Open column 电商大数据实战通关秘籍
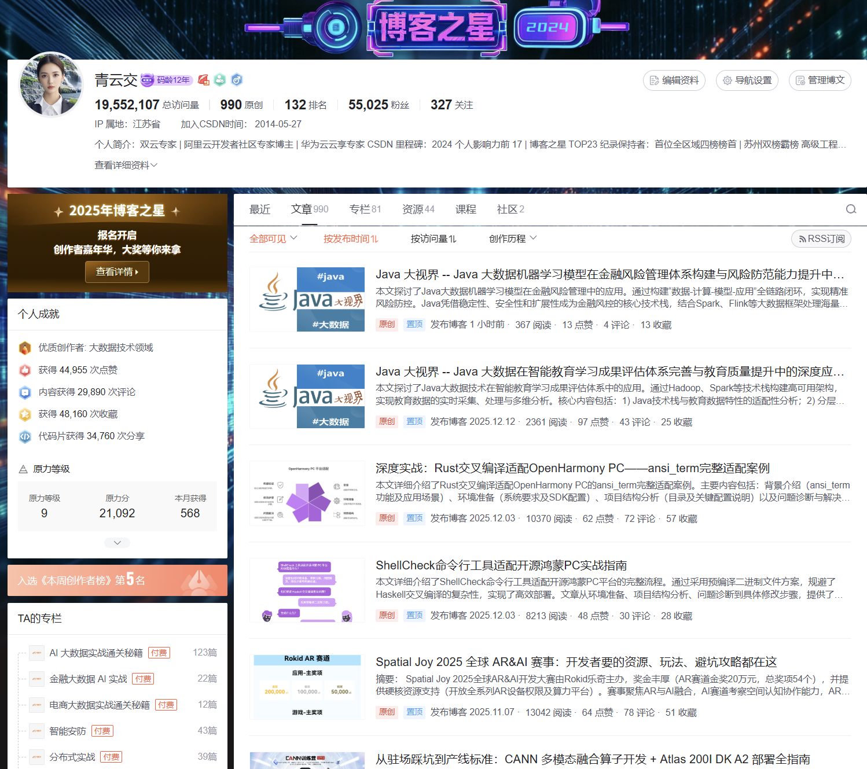The height and width of the screenshot is (769, 867). [x=100, y=705]
